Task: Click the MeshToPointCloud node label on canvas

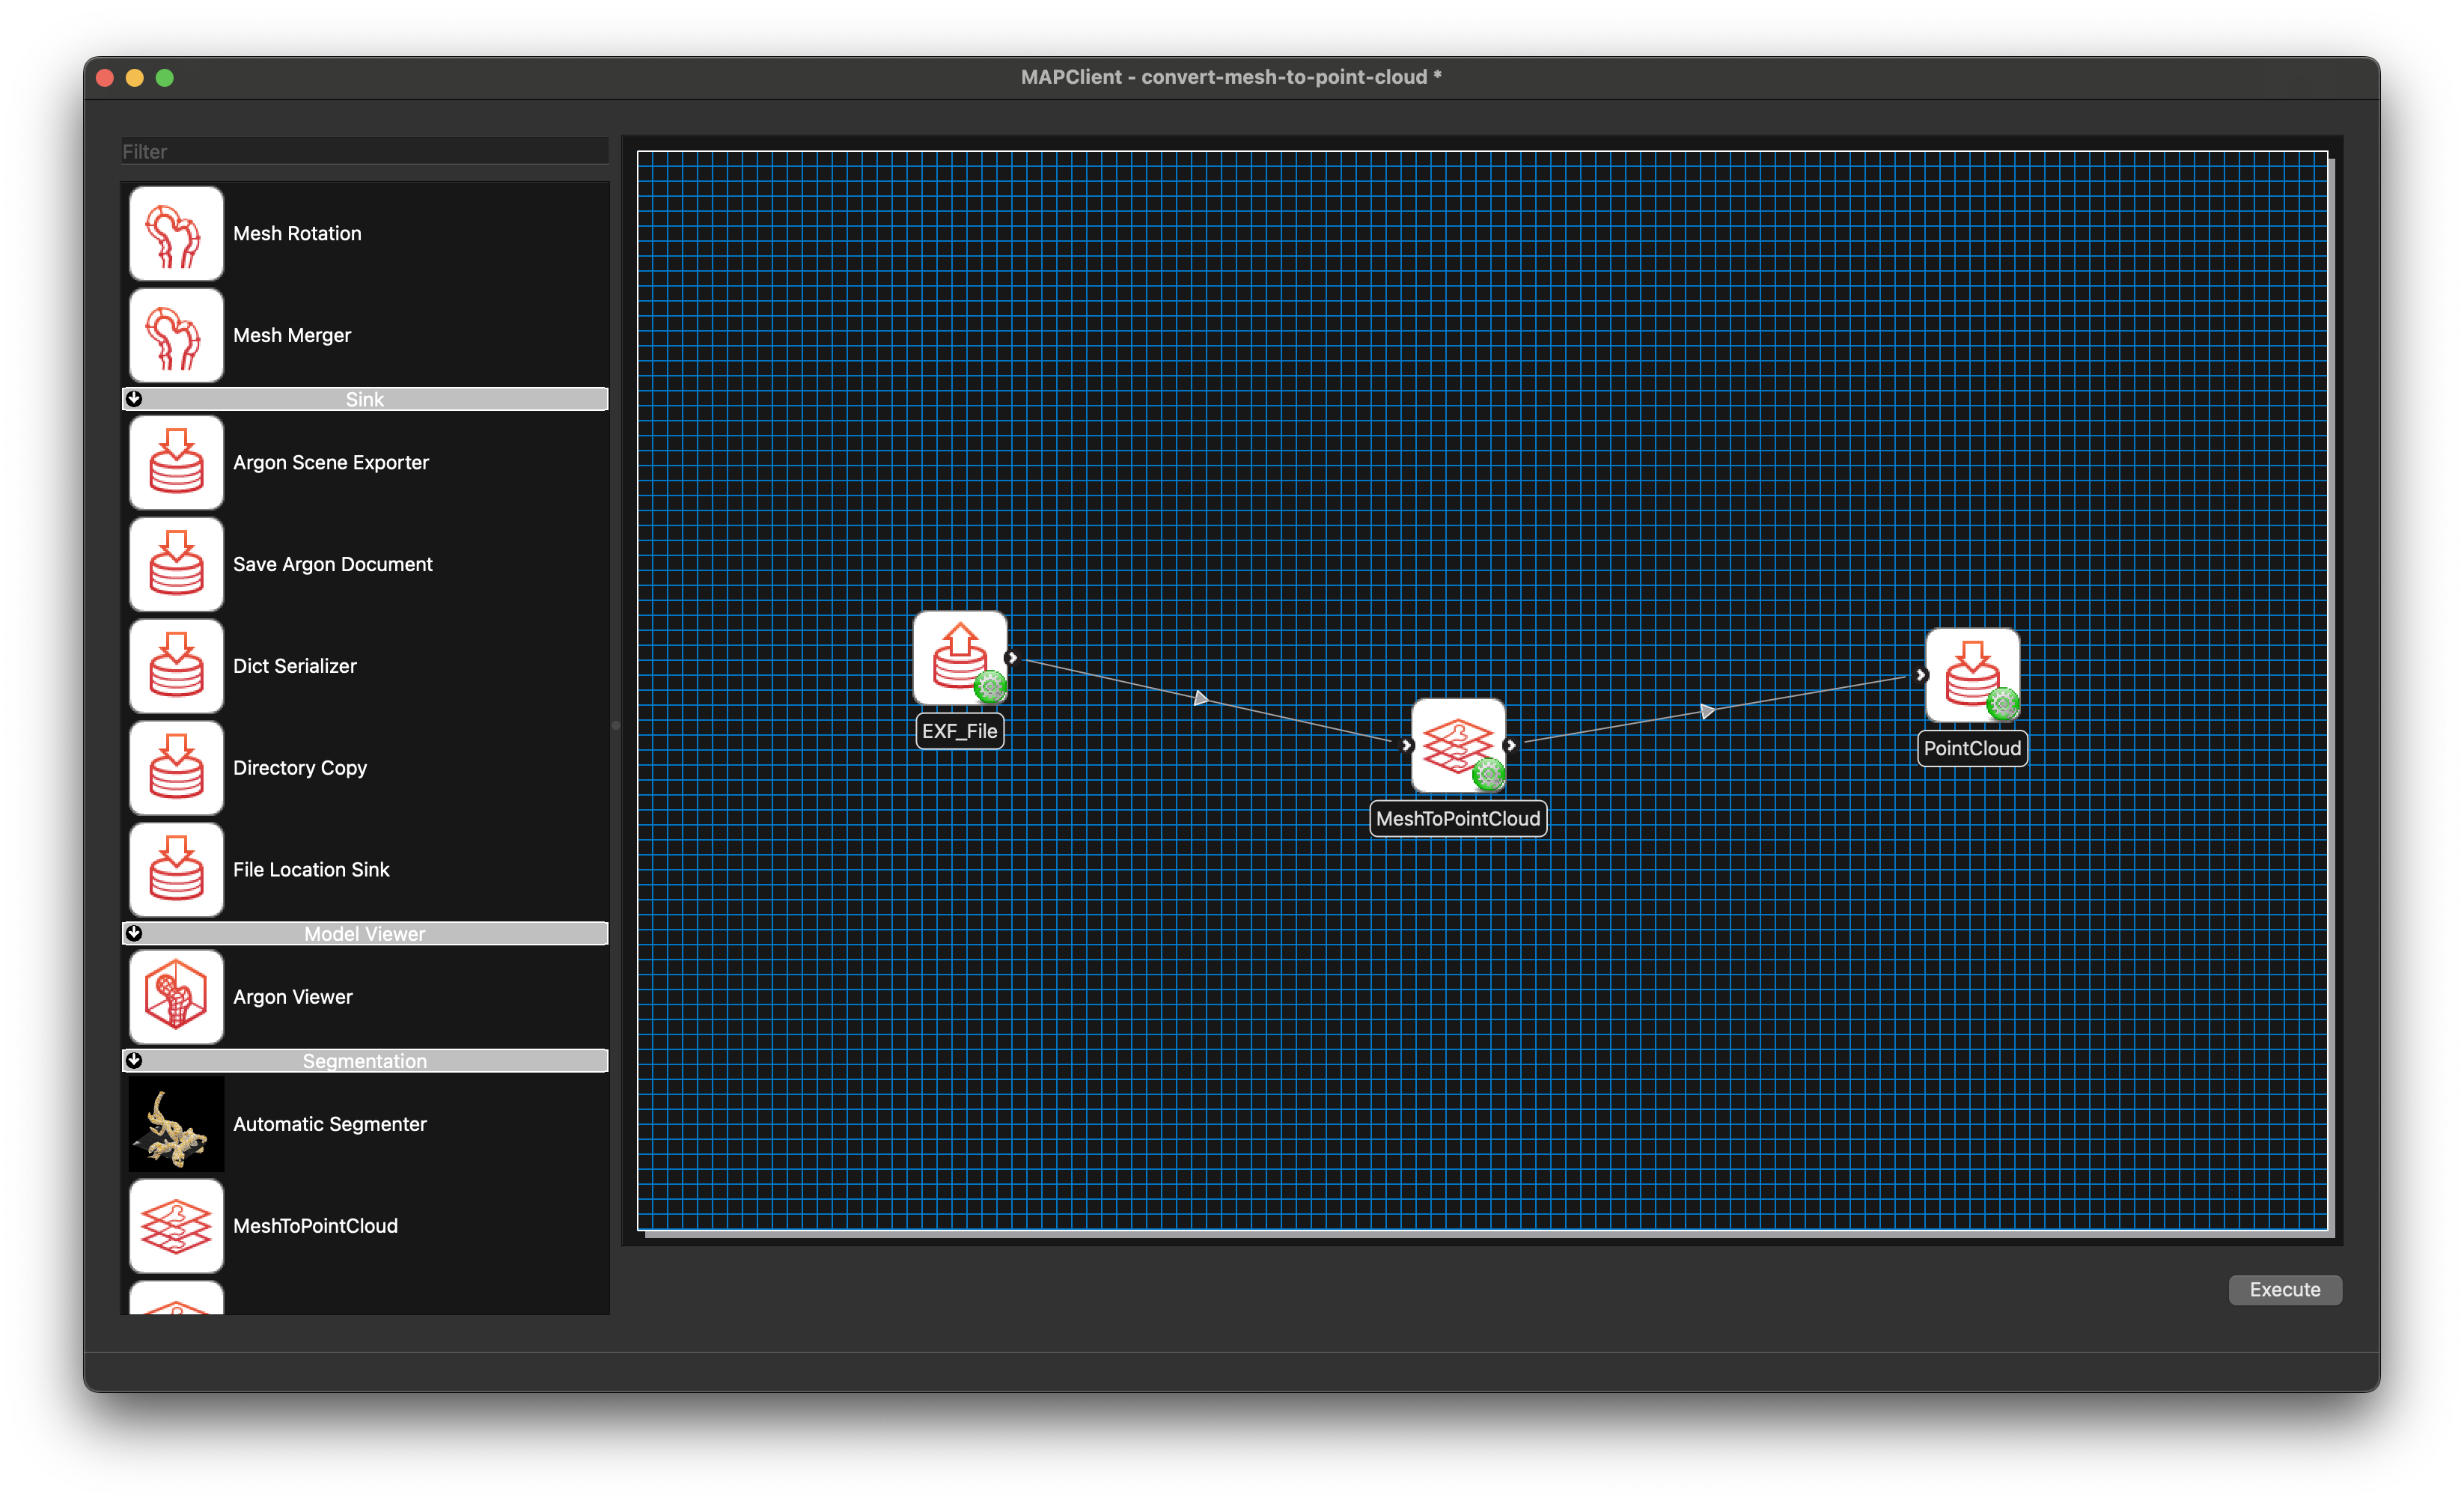Action: (1457, 819)
